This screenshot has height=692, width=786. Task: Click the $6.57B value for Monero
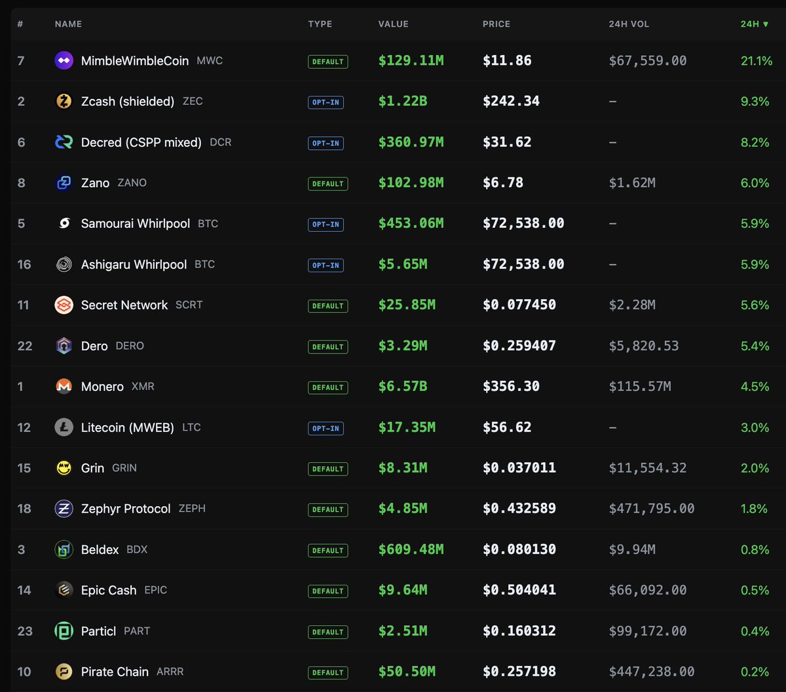point(403,386)
